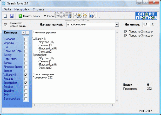Viewport: 161px width, 115px height.
Task: Click the Tennisi bookmaker name
Action: click(8, 63)
